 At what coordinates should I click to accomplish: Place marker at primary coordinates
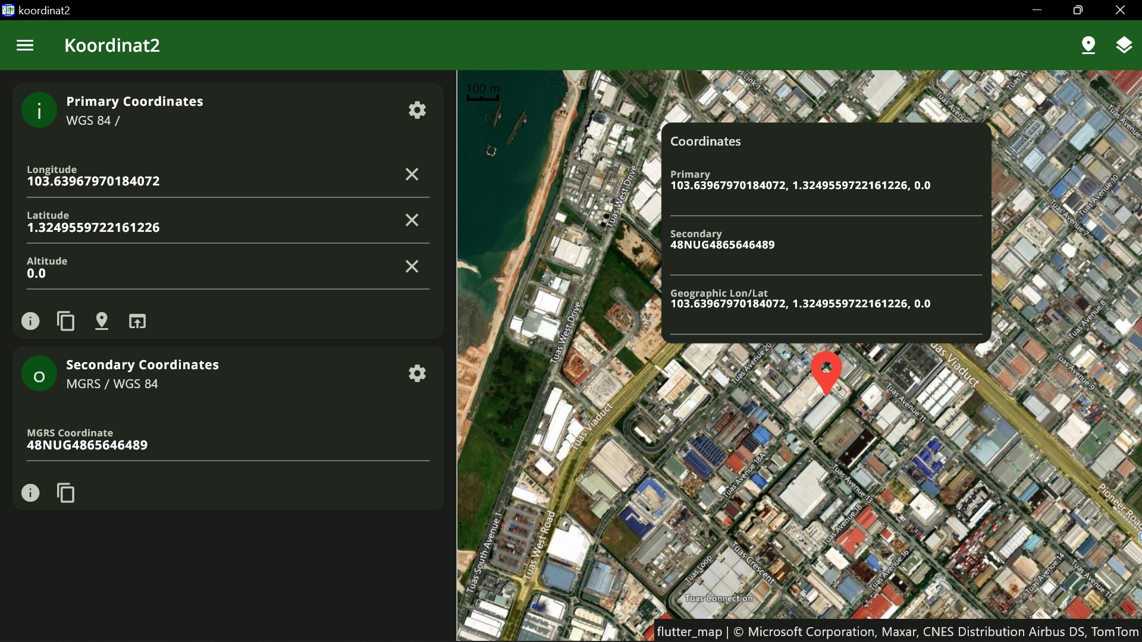[102, 321]
